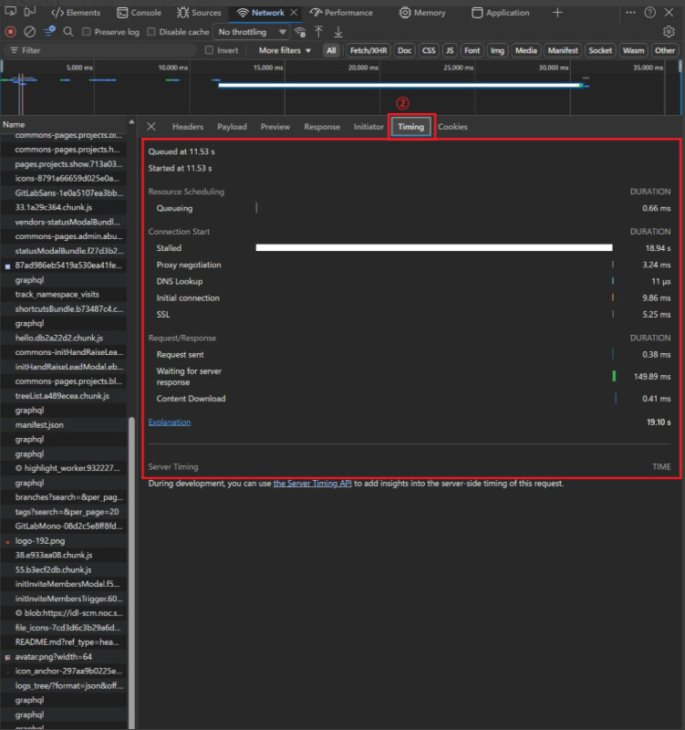Enable Preserve log checkbox

pyautogui.click(x=86, y=32)
